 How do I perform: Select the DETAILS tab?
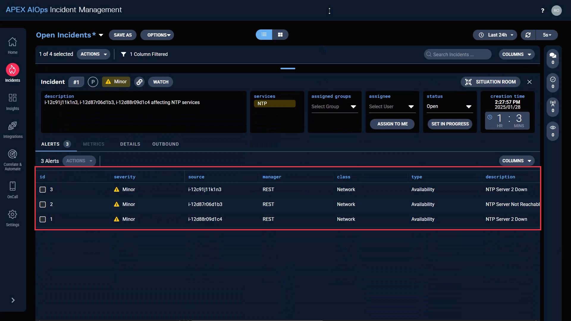(130, 144)
